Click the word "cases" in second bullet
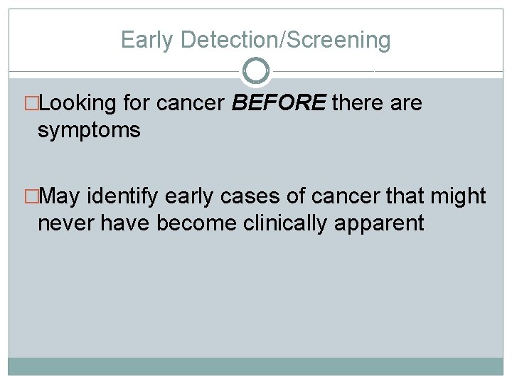512x384 pixels. (250, 197)
